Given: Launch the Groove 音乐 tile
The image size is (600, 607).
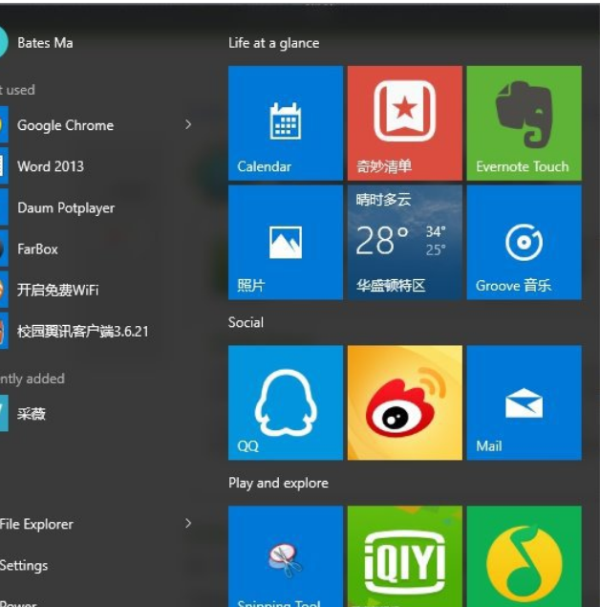Looking at the screenshot, I should pyautogui.click(x=525, y=243).
